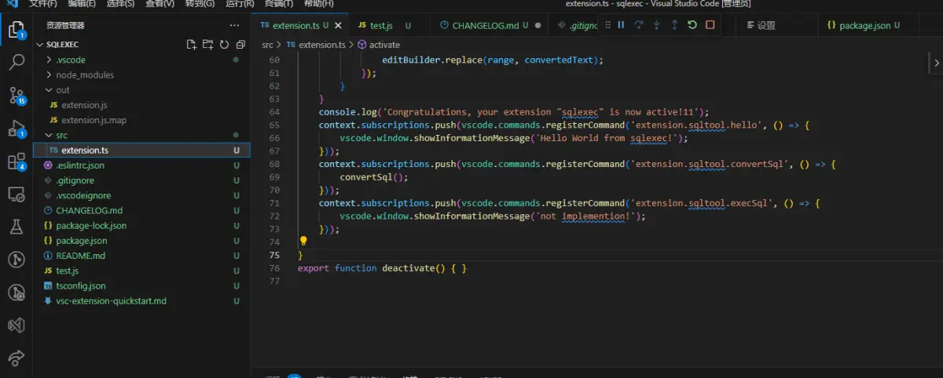Open the Remote Explorer view icon

(16, 194)
